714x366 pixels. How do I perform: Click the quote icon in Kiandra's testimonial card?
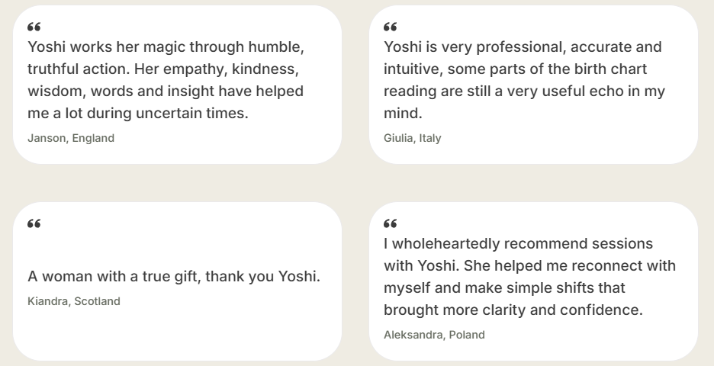[x=34, y=224]
